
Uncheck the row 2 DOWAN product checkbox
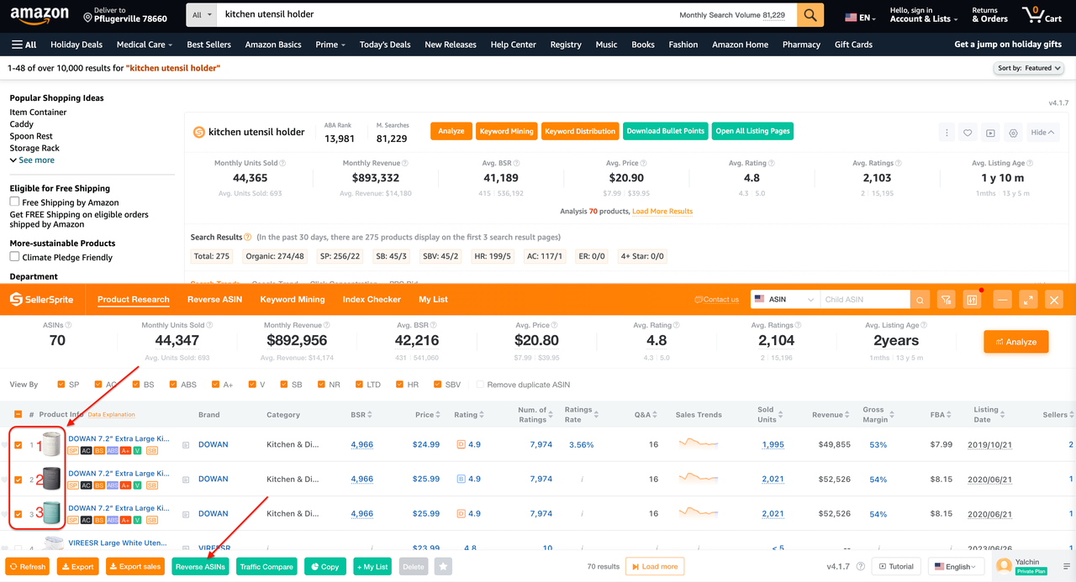18,480
